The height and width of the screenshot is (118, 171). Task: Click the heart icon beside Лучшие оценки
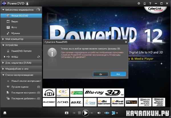[8, 87]
